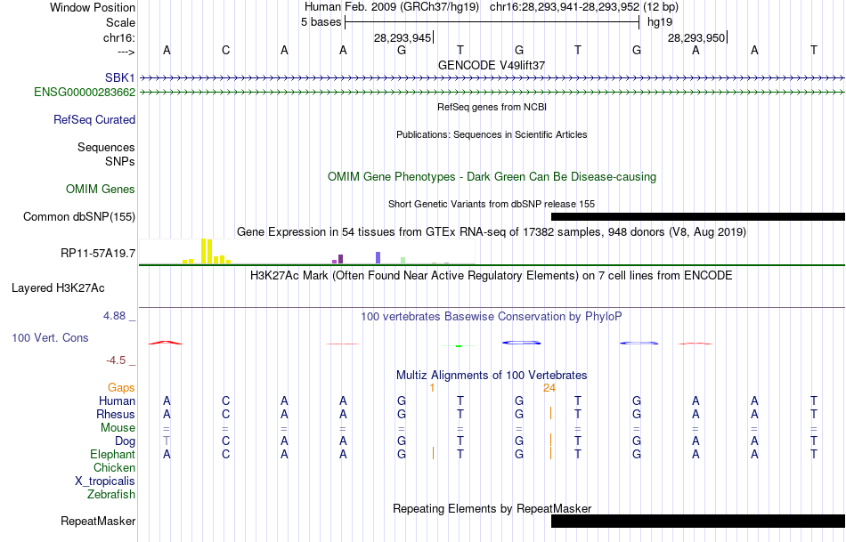Screen dimensions: 846x542
Task: Click the Scale label
Action: point(120,22)
